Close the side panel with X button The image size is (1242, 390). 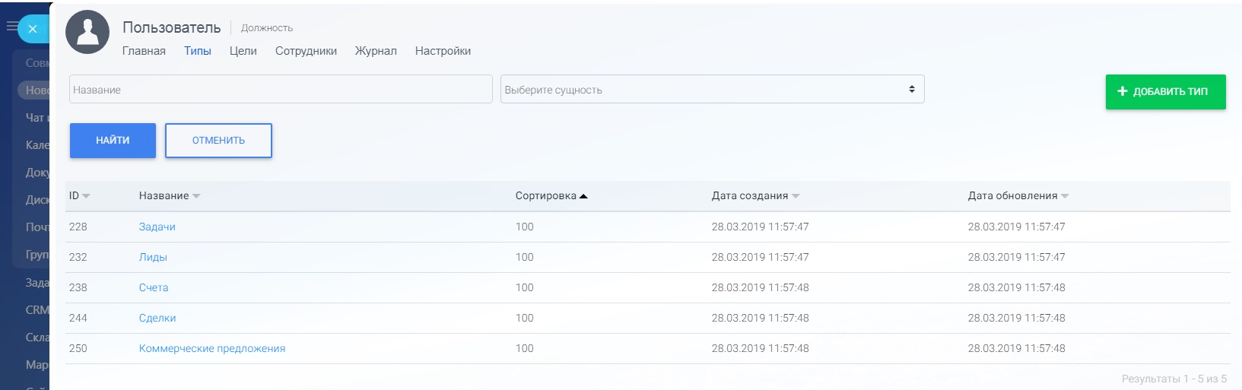pyautogui.click(x=32, y=29)
